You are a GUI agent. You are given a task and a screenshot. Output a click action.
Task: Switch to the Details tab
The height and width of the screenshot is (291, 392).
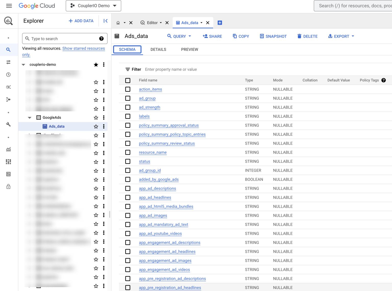(158, 49)
